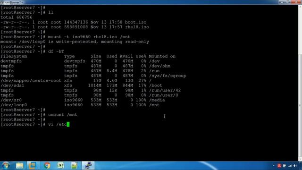The width and height of the screenshot is (302, 170).
Task: Maximize the PuTTY window
Action: click(287, 2)
